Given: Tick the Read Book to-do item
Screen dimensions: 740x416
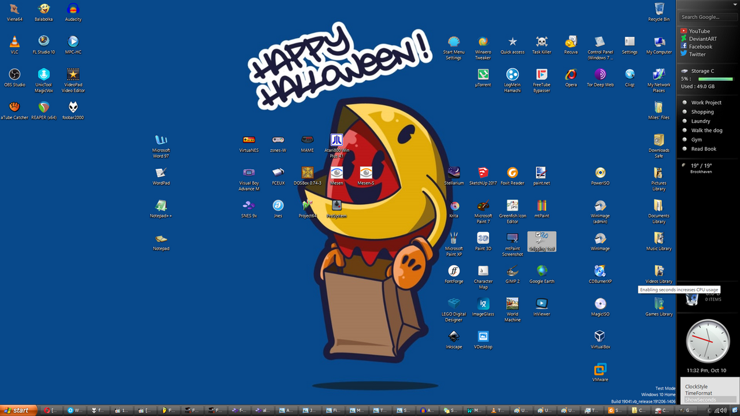Looking at the screenshot, I should pyautogui.click(x=684, y=149).
